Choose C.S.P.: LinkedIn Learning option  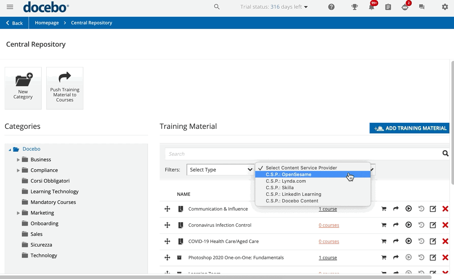click(x=293, y=194)
